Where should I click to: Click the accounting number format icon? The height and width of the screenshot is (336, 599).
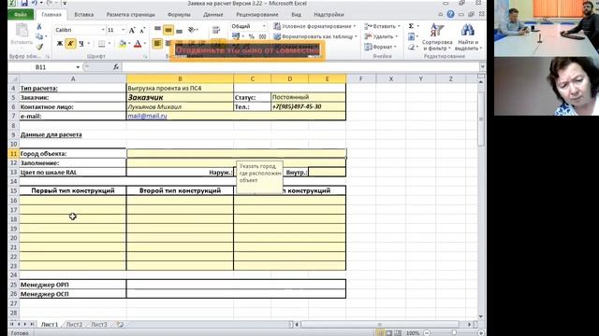click(236, 36)
